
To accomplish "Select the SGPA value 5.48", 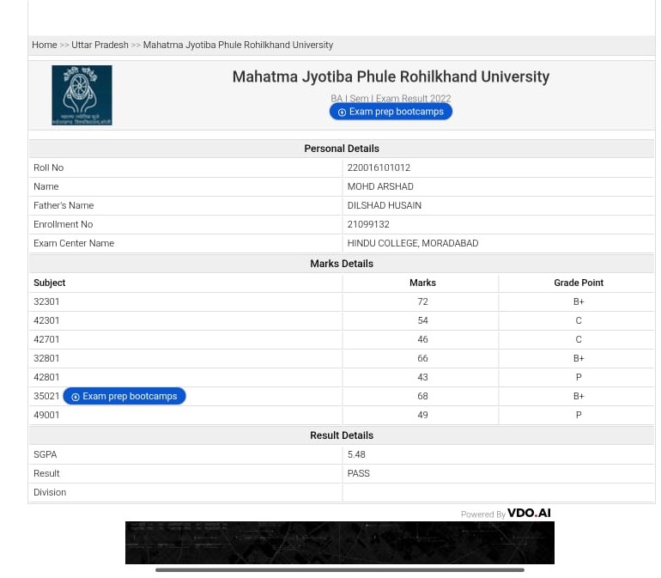I will point(356,455).
